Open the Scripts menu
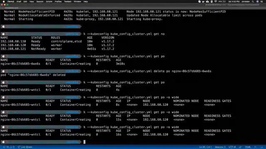Screen dimensions: 266x149 [x=49, y=2]
